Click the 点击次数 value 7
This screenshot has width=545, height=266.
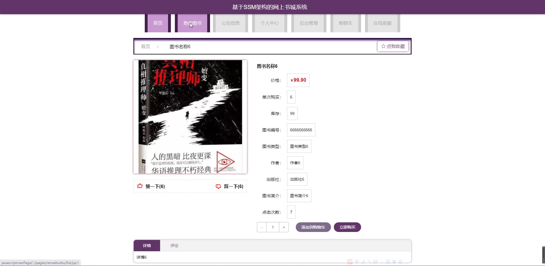291,212
